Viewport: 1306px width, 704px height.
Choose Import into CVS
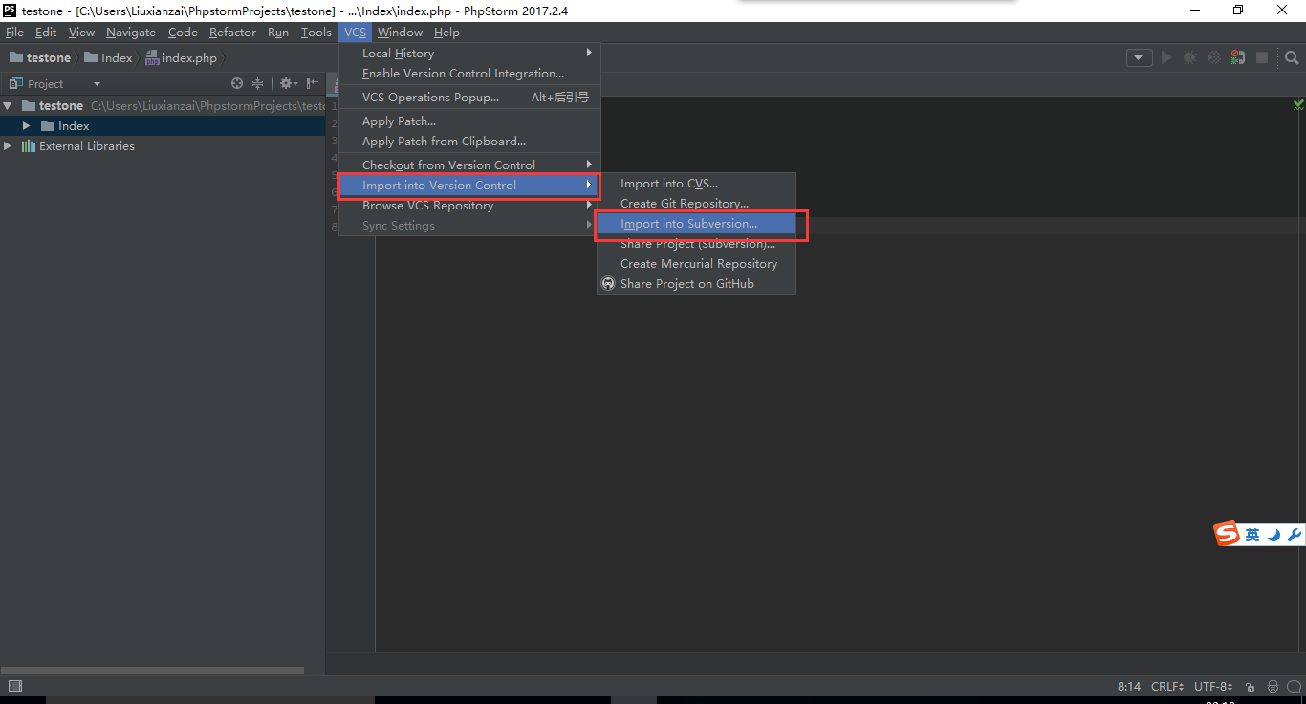696,184
